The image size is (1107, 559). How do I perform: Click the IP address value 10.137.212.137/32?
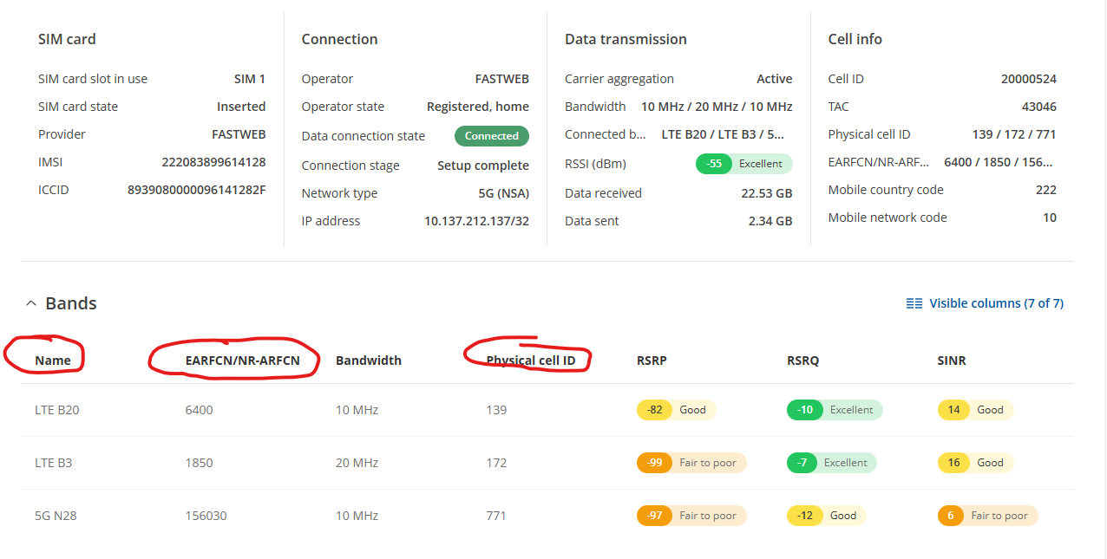tap(476, 221)
